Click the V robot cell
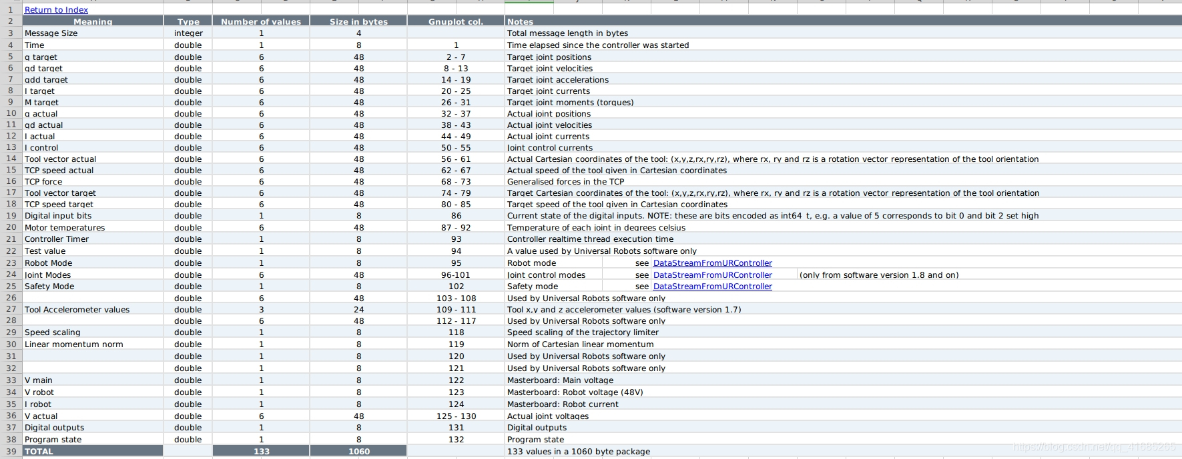Screen dimensions: 1182x459 93,392
